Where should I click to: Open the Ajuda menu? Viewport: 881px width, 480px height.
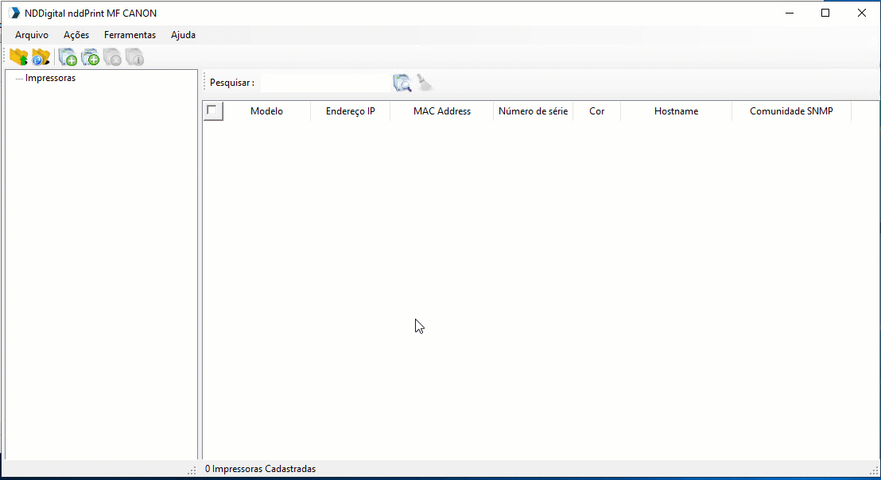pyautogui.click(x=183, y=35)
